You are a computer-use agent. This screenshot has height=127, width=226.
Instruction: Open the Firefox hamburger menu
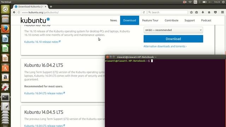coord(222,12)
